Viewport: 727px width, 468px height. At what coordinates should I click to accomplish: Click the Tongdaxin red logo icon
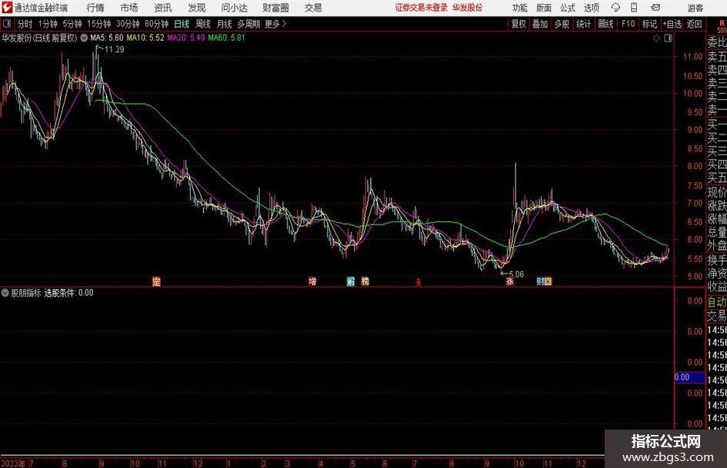[x=6, y=8]
